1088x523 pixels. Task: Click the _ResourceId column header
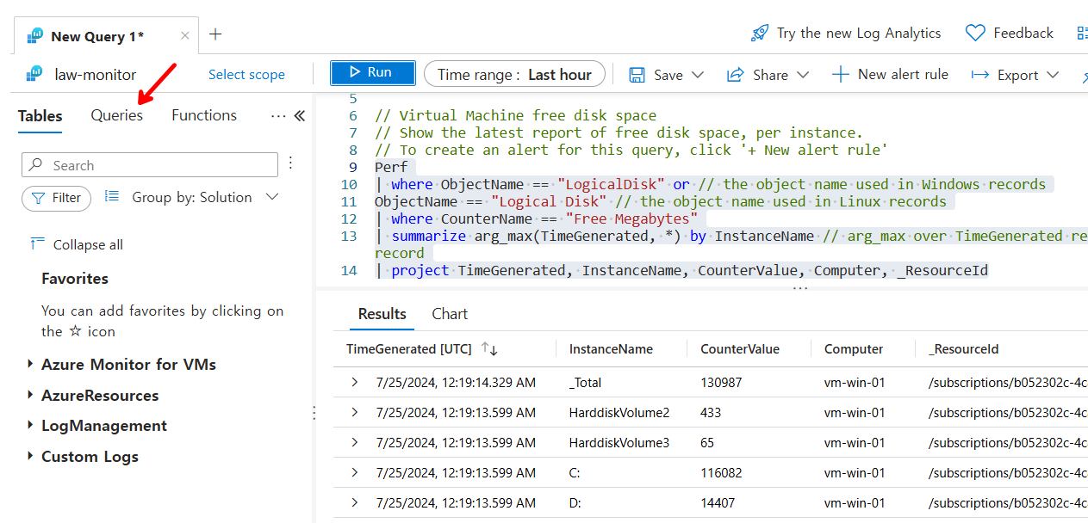(964, 349)
